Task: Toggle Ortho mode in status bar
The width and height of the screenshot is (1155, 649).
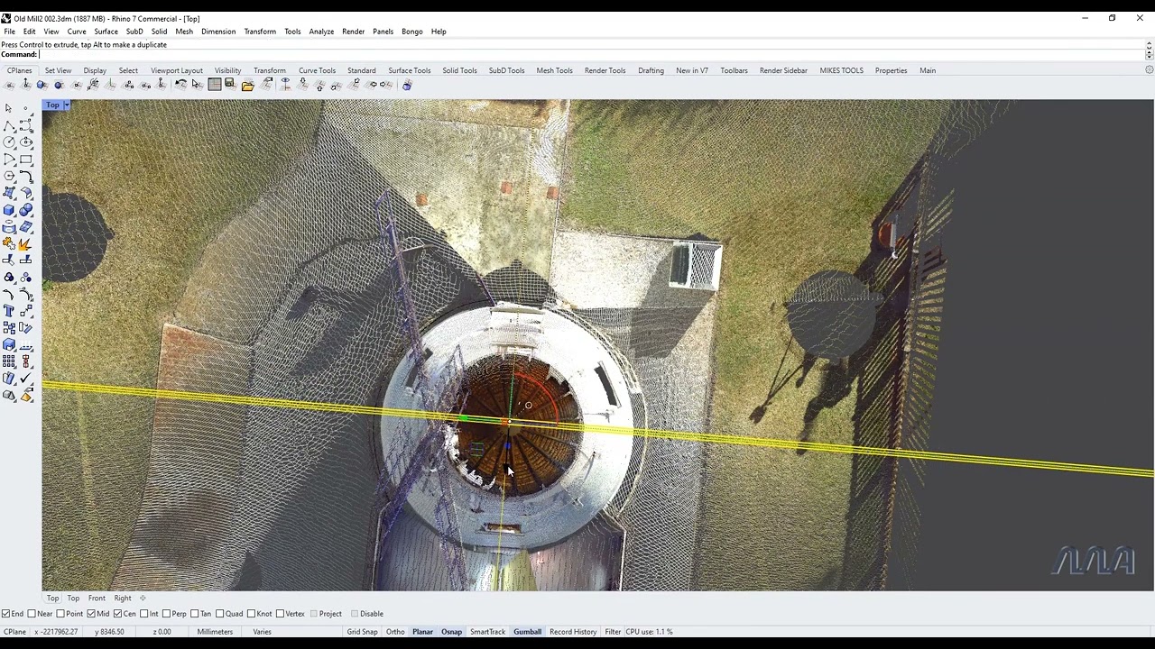Action: coord(395,632)
